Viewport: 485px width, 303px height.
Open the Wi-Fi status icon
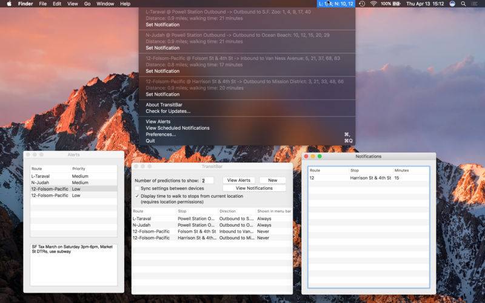pos(373,4)
